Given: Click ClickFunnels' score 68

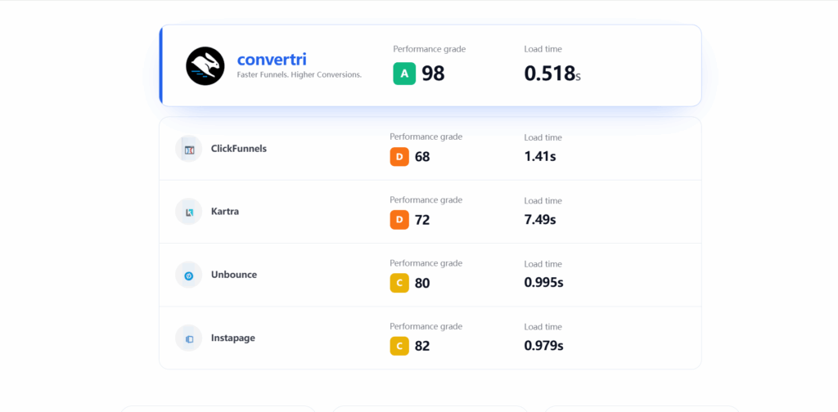Looking at the screenshot, I should [422, 157].
